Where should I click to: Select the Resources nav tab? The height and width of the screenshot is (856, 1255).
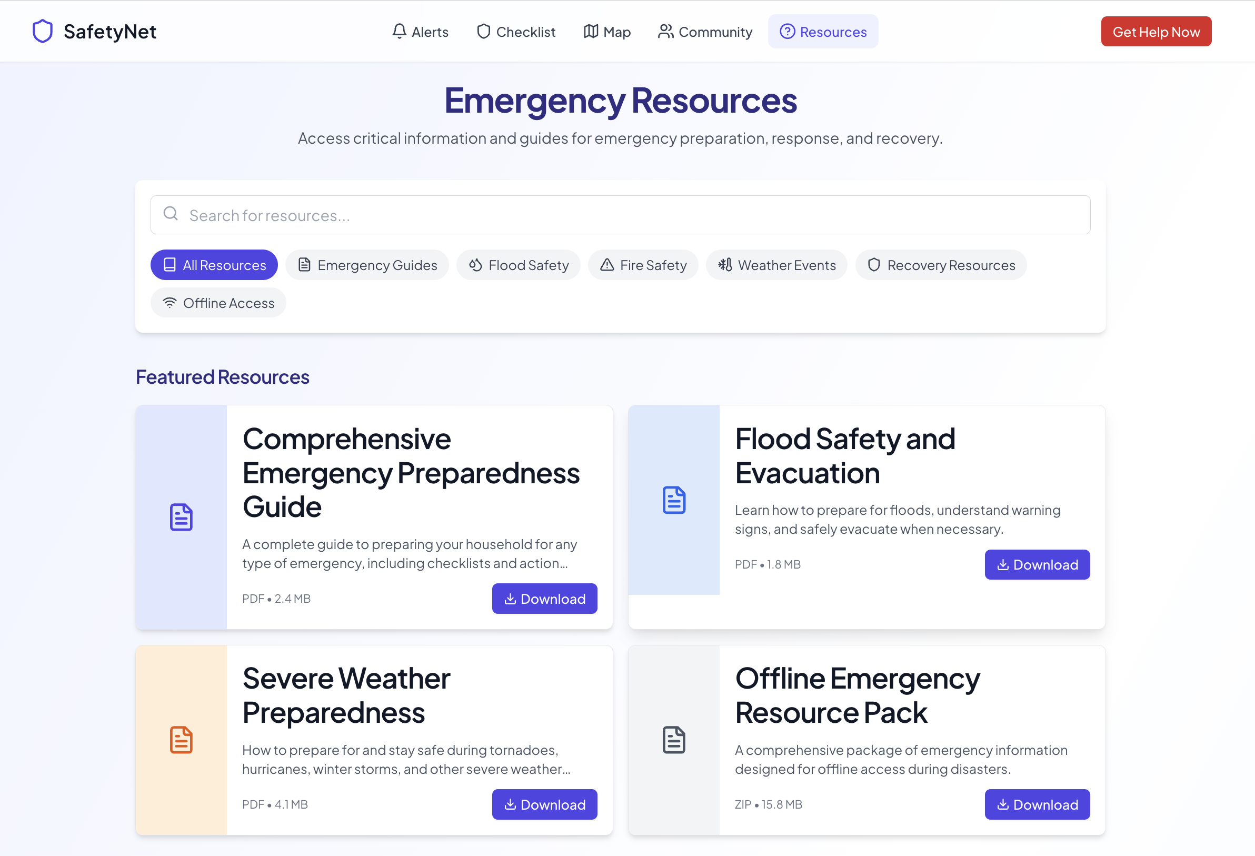[823, 32]
